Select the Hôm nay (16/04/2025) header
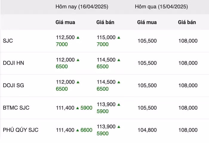Viewport: 209px width, 143px height. pos(82,7)
